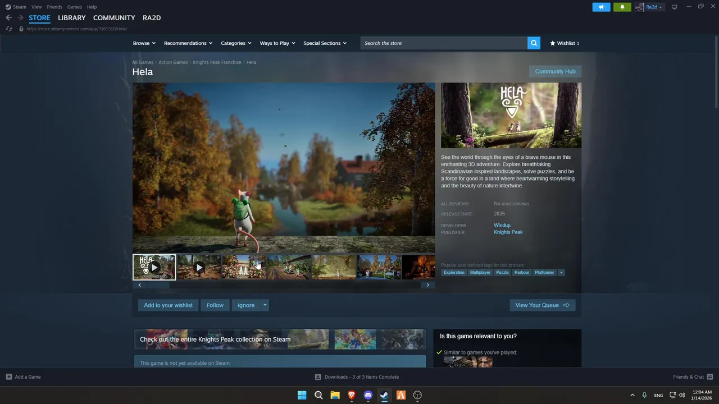Click Add to your wishlist
The height and width of the screenshot is (404, 719).
168,305
